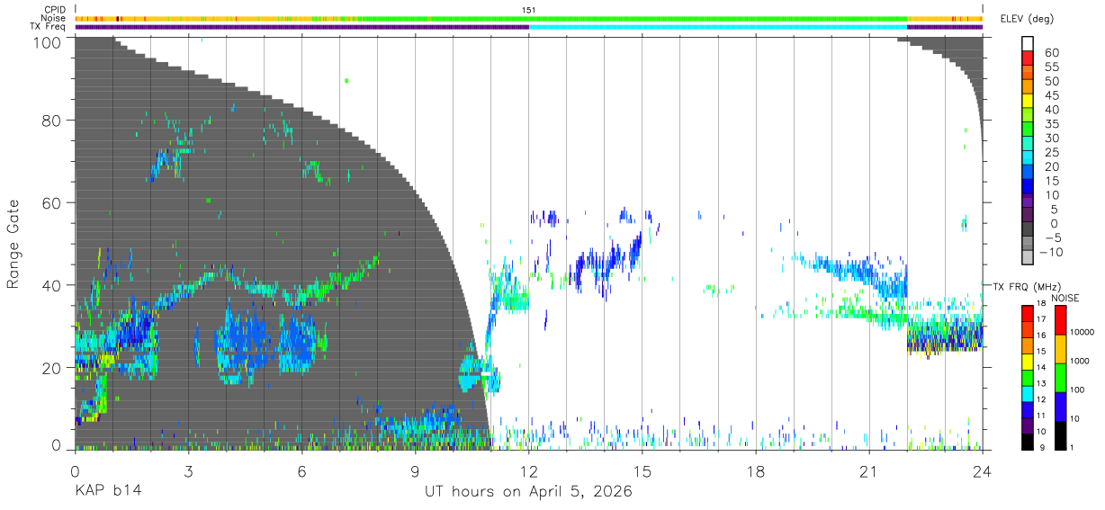Select the yellow segment of the ELEV color bar
This screenshot has height=510, width=1105.
pyautogui.click(x=1028, y=100)
